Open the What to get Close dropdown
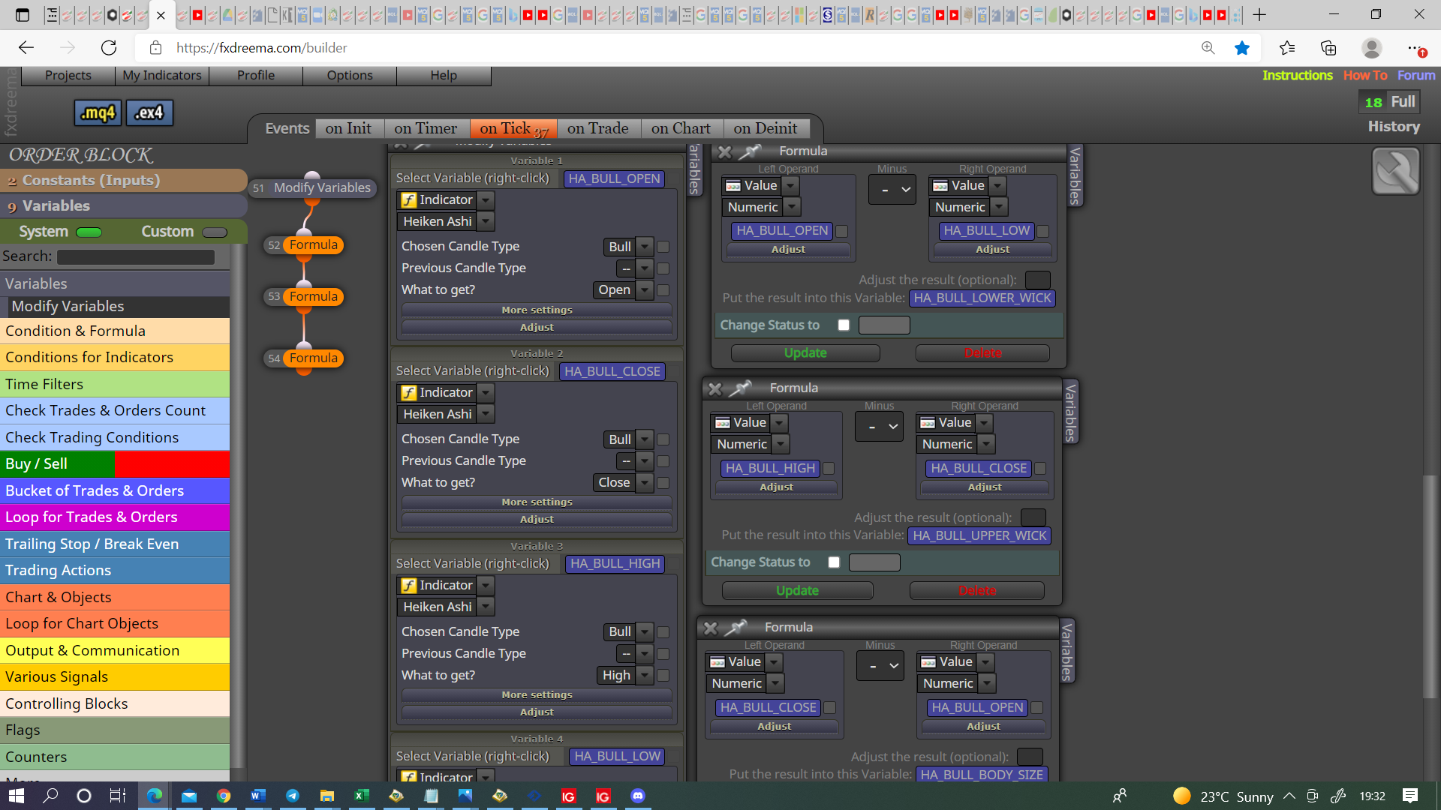 [x=645, y=483]
